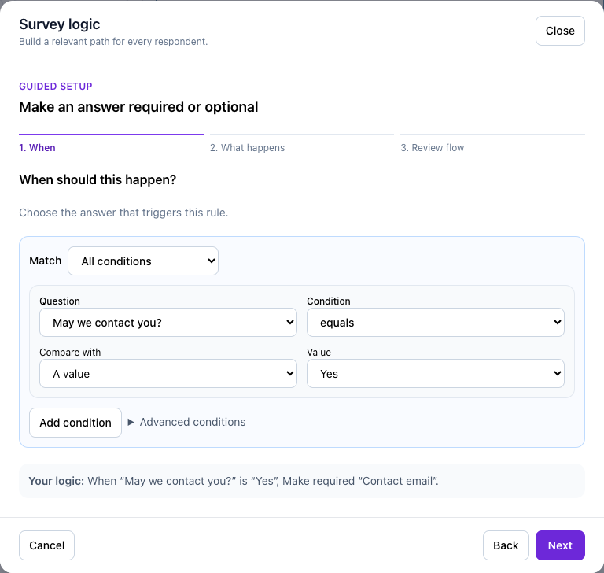The height and width of the screenshot is (573, 604).
Task: Click 'Choose the answer that triggers this rule.'
Action: 123,213
